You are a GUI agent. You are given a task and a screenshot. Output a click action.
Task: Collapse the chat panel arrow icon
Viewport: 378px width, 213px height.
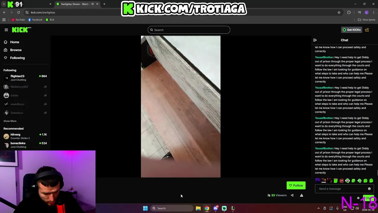315,40
